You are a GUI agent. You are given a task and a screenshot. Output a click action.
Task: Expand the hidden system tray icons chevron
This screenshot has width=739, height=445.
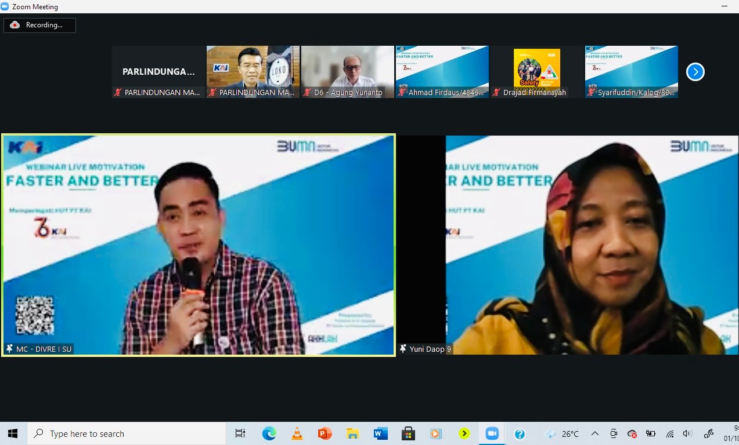point(595,433)
